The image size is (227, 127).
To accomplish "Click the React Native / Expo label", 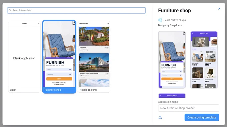I will [x=175, y=20].
